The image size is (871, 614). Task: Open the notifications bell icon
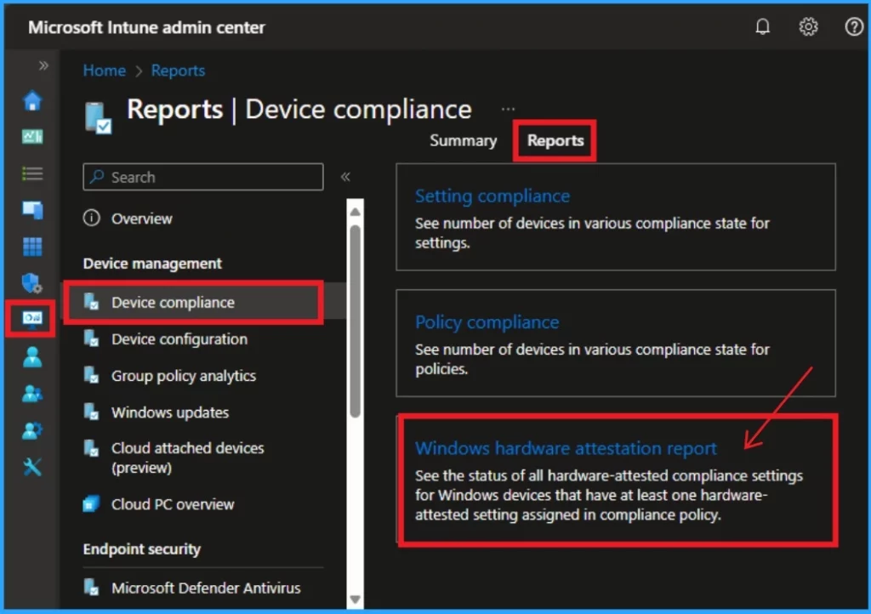click(x=763, y=26)
